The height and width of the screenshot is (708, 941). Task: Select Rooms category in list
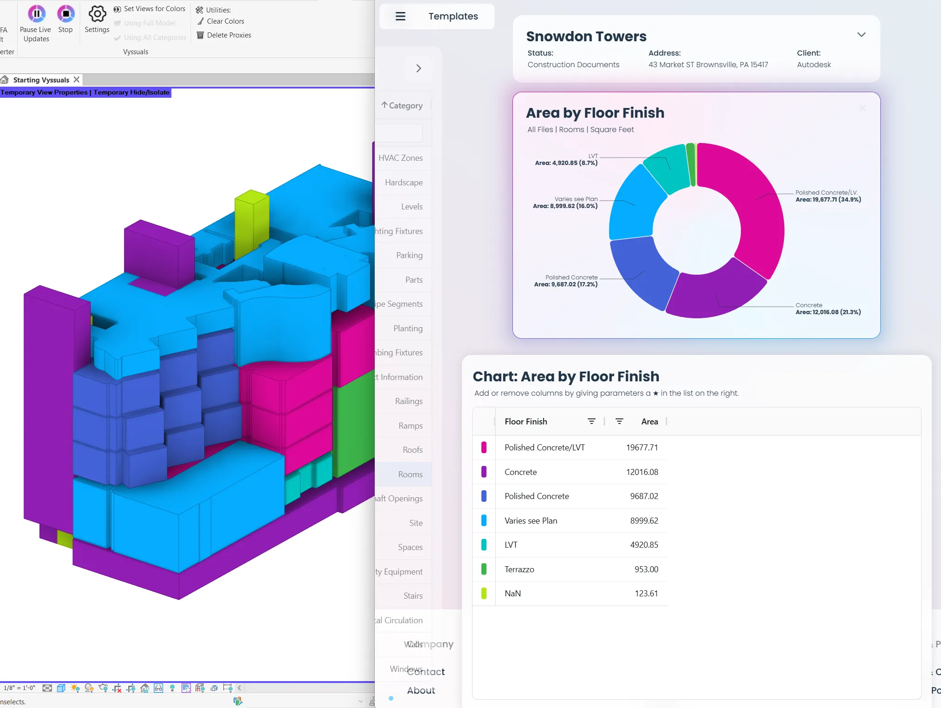[410, 474]
